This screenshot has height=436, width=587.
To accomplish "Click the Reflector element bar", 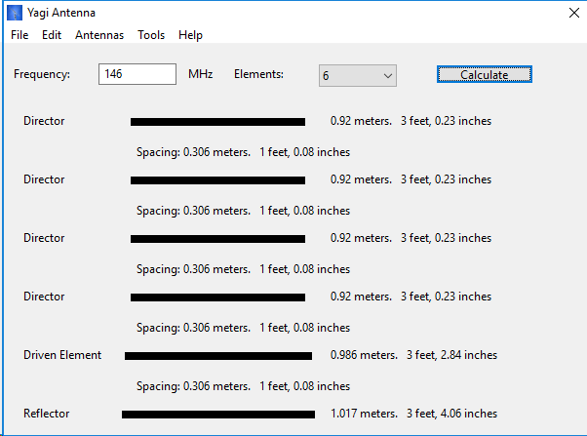I will pos(217,415).
